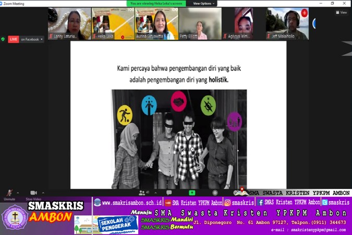Restore down the Zoom window

[332, 3]
